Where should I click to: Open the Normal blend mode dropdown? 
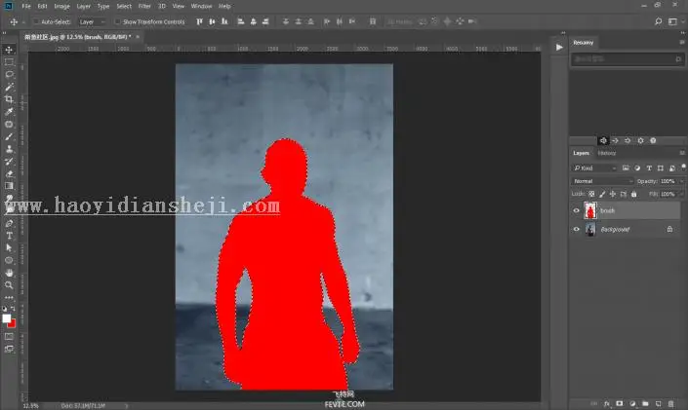[x=602, y=181]
